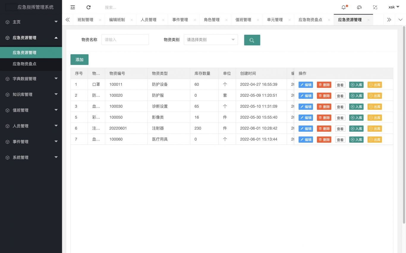Expand the 主页 sidebar menu

click(x=31, y=22)
